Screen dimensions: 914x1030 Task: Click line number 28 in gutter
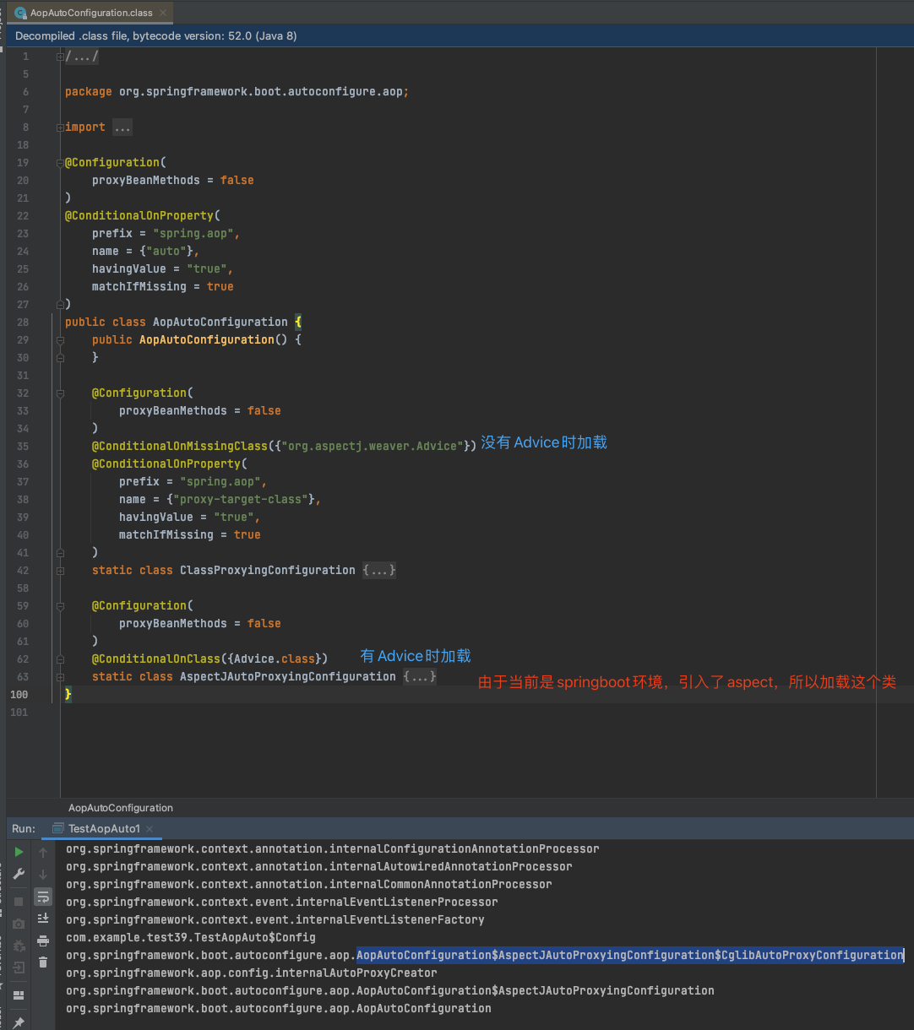tap(22, 323)
